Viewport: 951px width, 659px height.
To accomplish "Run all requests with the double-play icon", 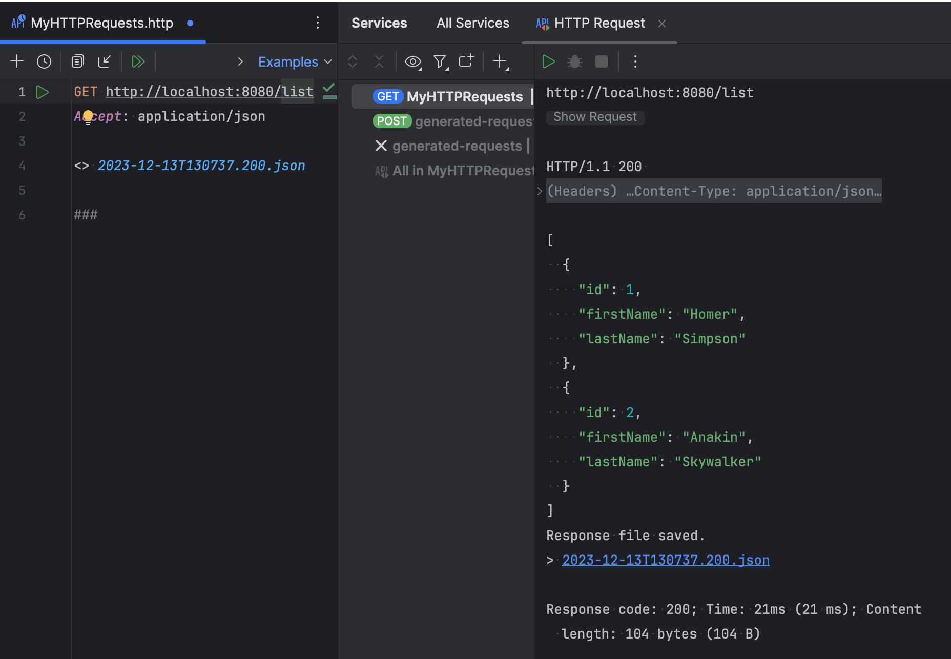I will coord(138,61).
